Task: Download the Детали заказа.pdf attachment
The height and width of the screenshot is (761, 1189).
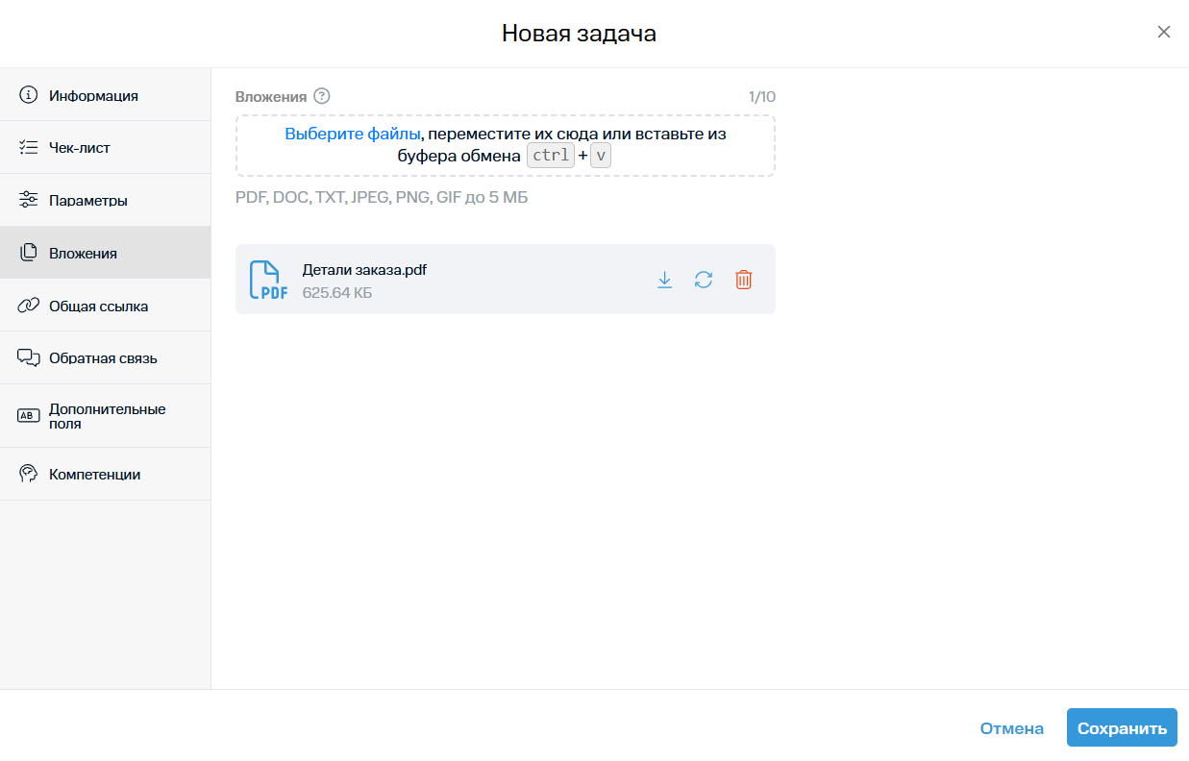Action: pos(664,280)
